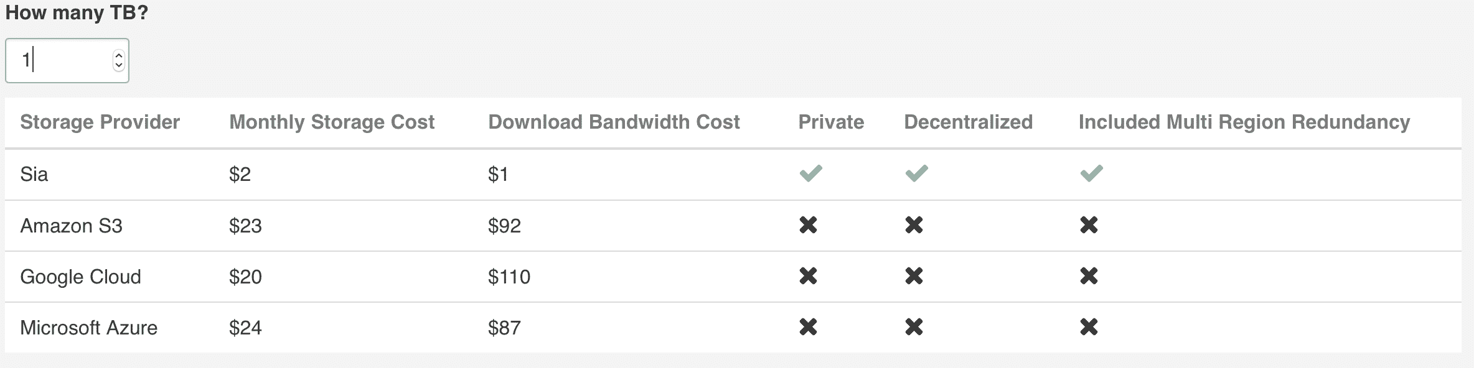This screenshot has height=368, width=1474.
Task: Select the Microsoft Azure row name
Action: pos(88,327)
